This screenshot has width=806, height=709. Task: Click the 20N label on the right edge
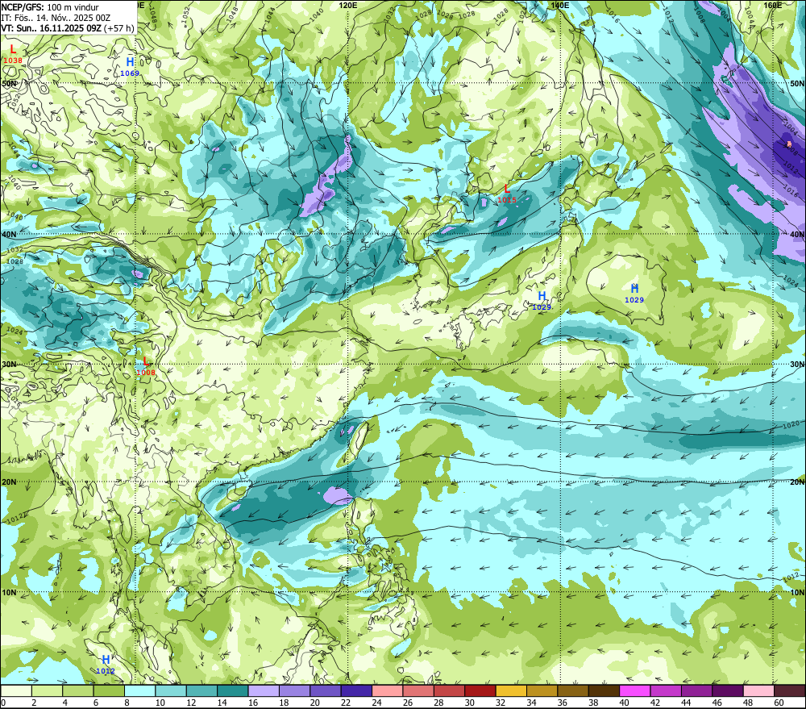[797, 482]
